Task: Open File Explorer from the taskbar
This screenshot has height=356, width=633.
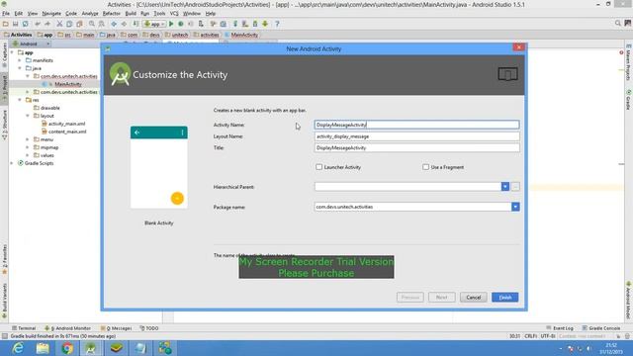Action: [43, 348]
